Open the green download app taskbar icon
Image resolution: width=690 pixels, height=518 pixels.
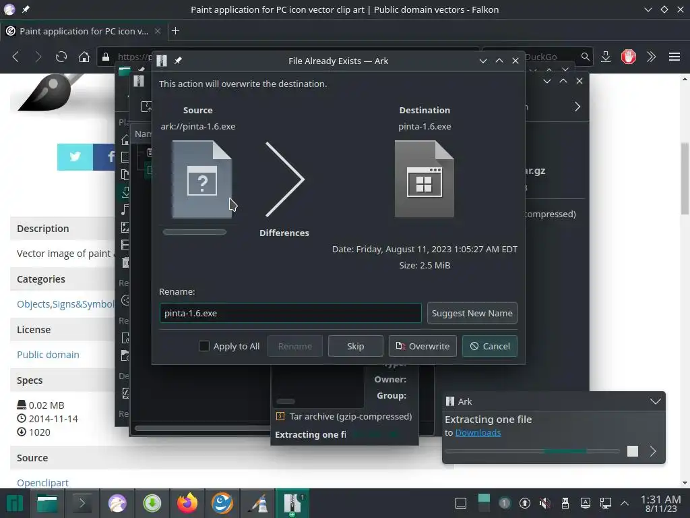(152, 503)
